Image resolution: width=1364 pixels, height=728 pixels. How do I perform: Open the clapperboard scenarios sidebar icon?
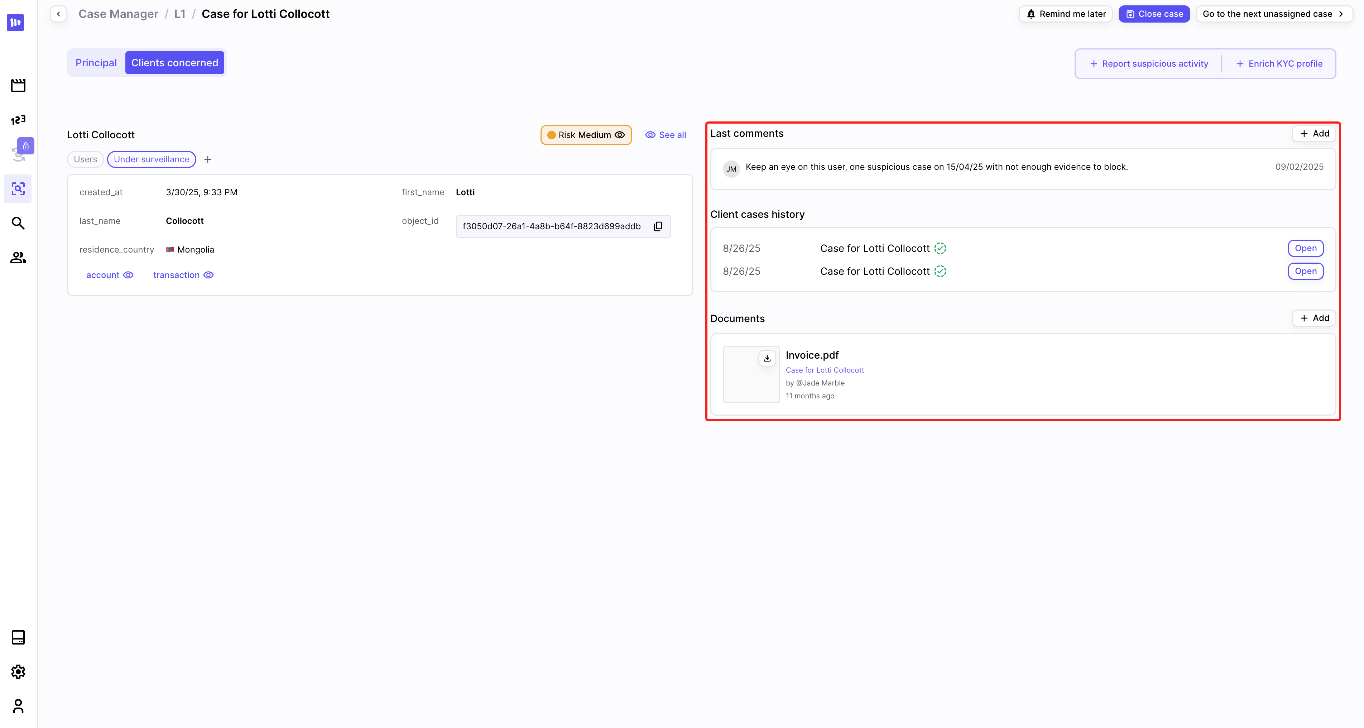tap(18, 85)
